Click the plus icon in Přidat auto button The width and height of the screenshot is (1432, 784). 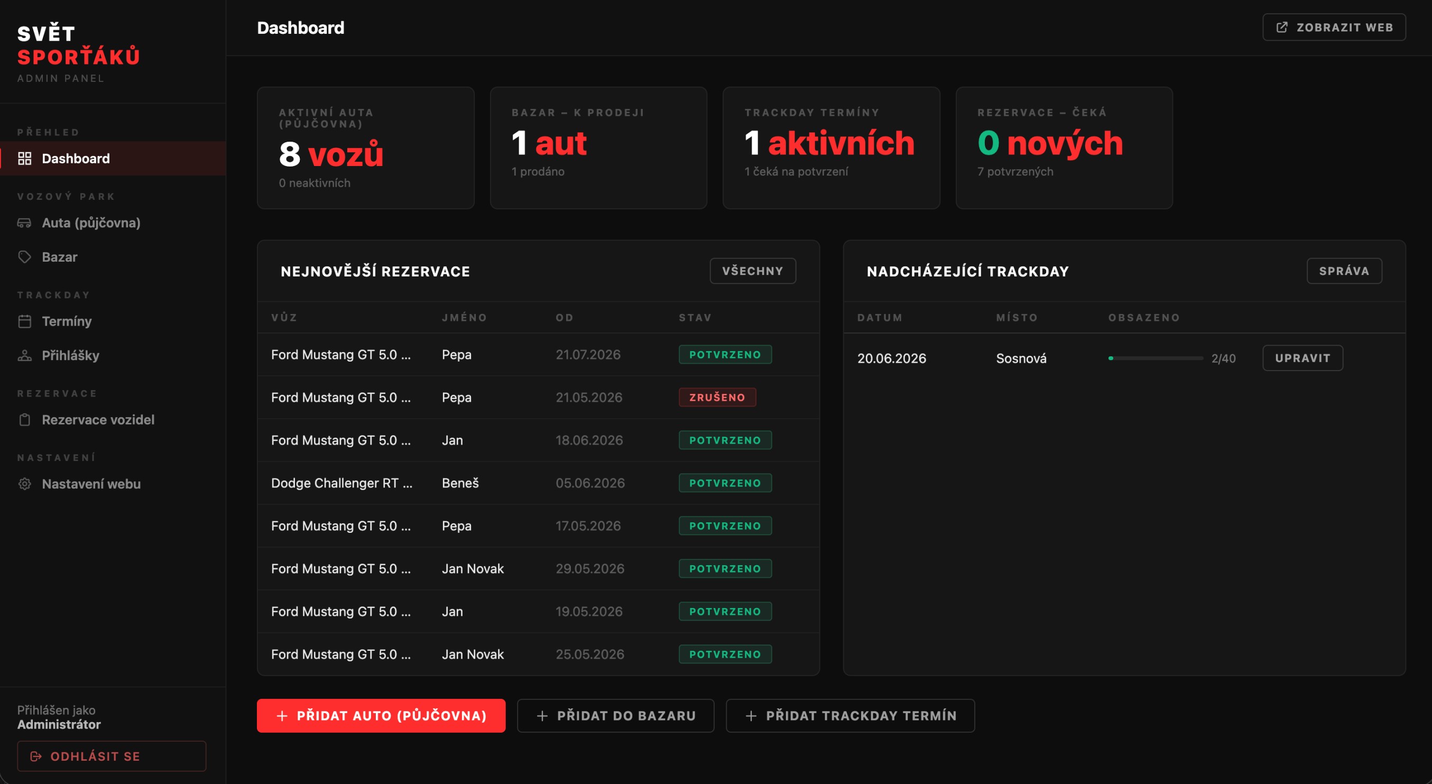click(x=282, y=716)
